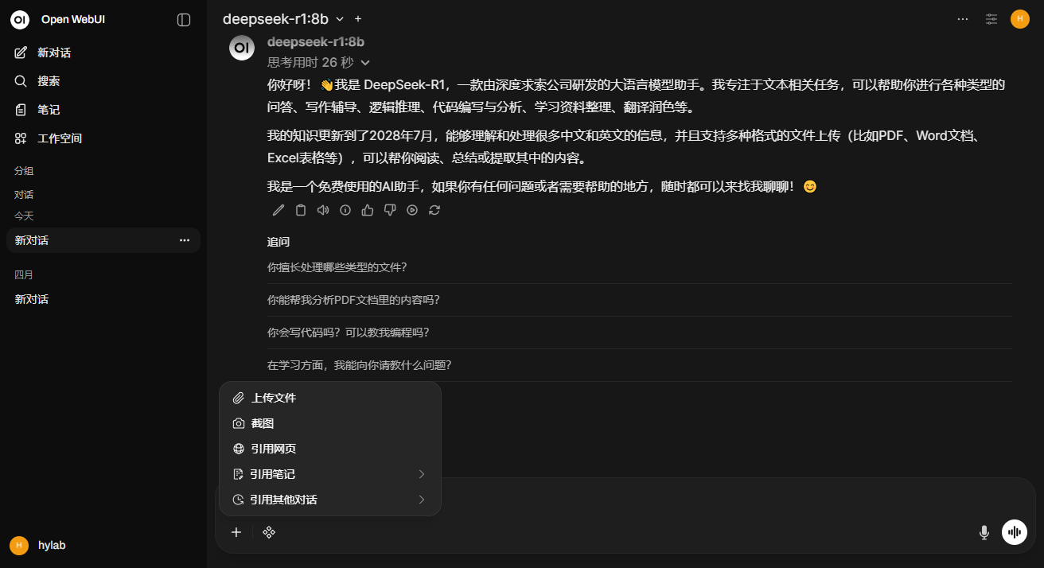View generation info with the info icon
Viewport: 1044px width, 568px height.
(x=345, y=210)
